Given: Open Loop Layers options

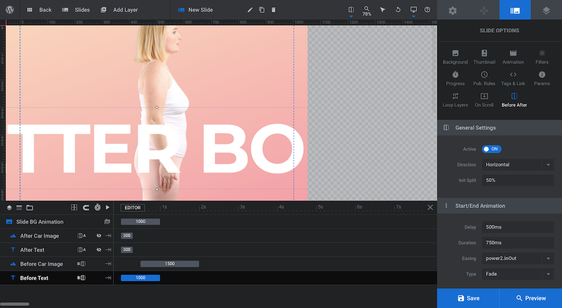Looking at the screenshot, I should 455,100.
